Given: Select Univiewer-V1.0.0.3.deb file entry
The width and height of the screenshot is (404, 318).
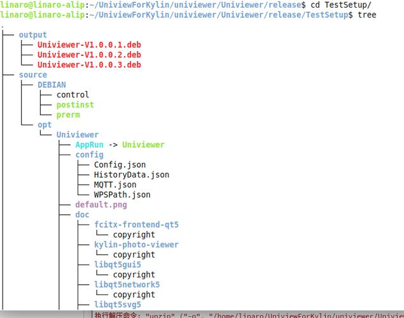Looking at the screenshot, I should tap(89, 65).
